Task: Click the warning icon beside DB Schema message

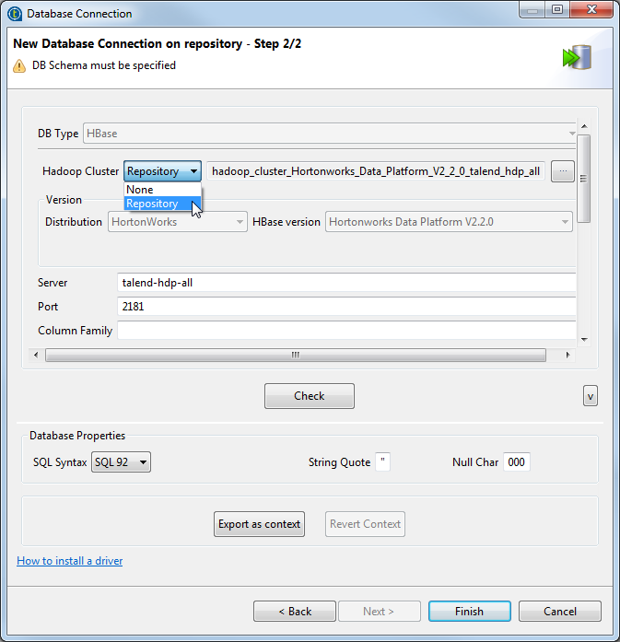Action: coord(19,65)
